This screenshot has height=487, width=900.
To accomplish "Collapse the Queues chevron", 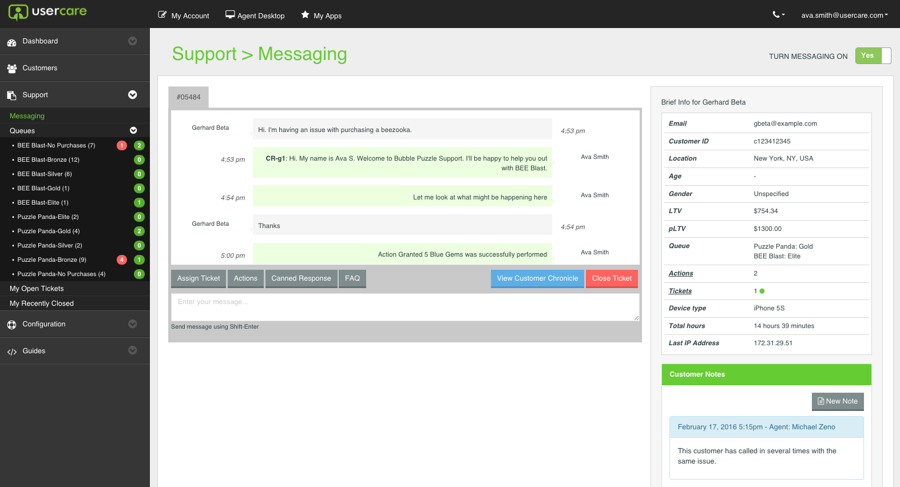I will tap(133, 130).
